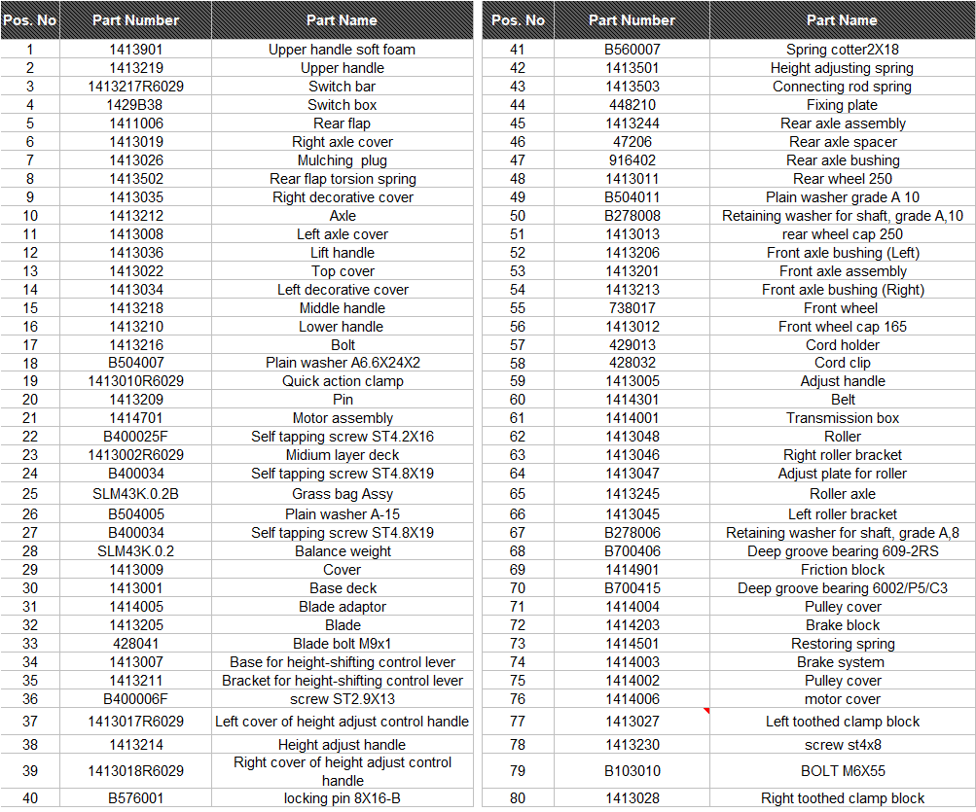Viewport: 976px width, 812px height.
Task: Select the 'Deep groove bearing 609-2RS' cell
Action: (842, 551)
